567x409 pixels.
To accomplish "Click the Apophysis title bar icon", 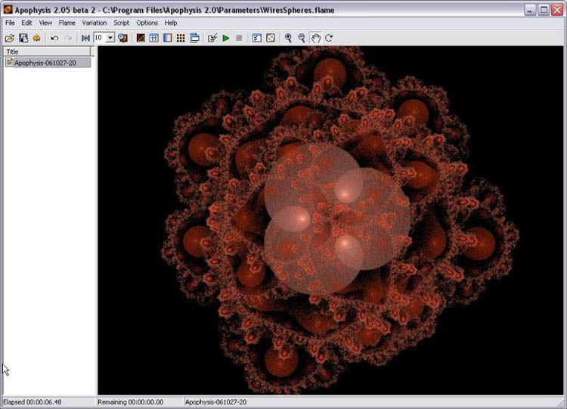I will click(8, 10).
